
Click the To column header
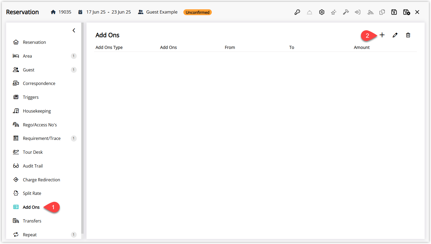[292, 47]
